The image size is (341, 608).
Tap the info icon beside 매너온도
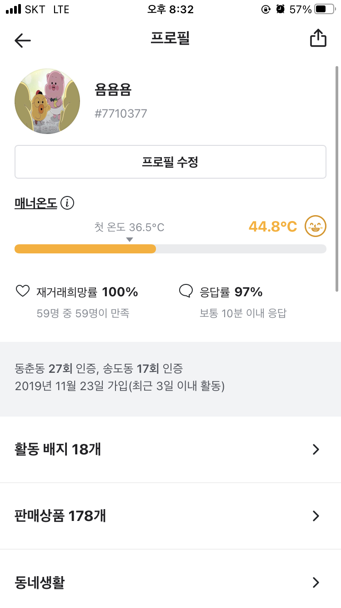click(x=67, y=203)
